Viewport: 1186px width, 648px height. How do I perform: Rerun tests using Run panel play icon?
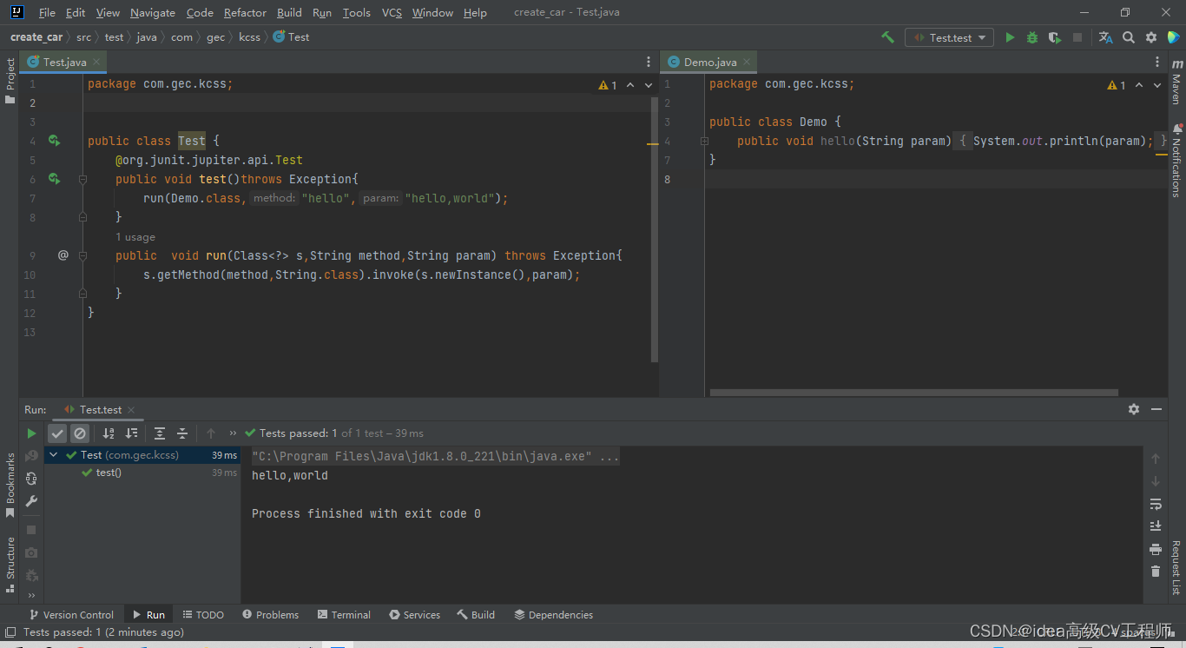pos(31,433)
